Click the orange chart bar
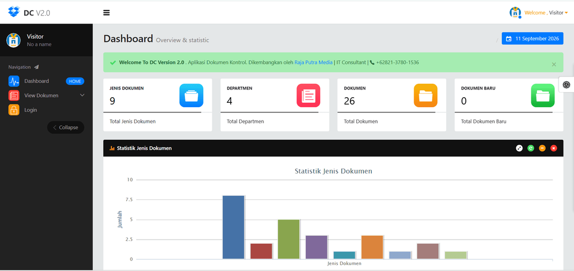574x271 pixels. tap(372, 248)
